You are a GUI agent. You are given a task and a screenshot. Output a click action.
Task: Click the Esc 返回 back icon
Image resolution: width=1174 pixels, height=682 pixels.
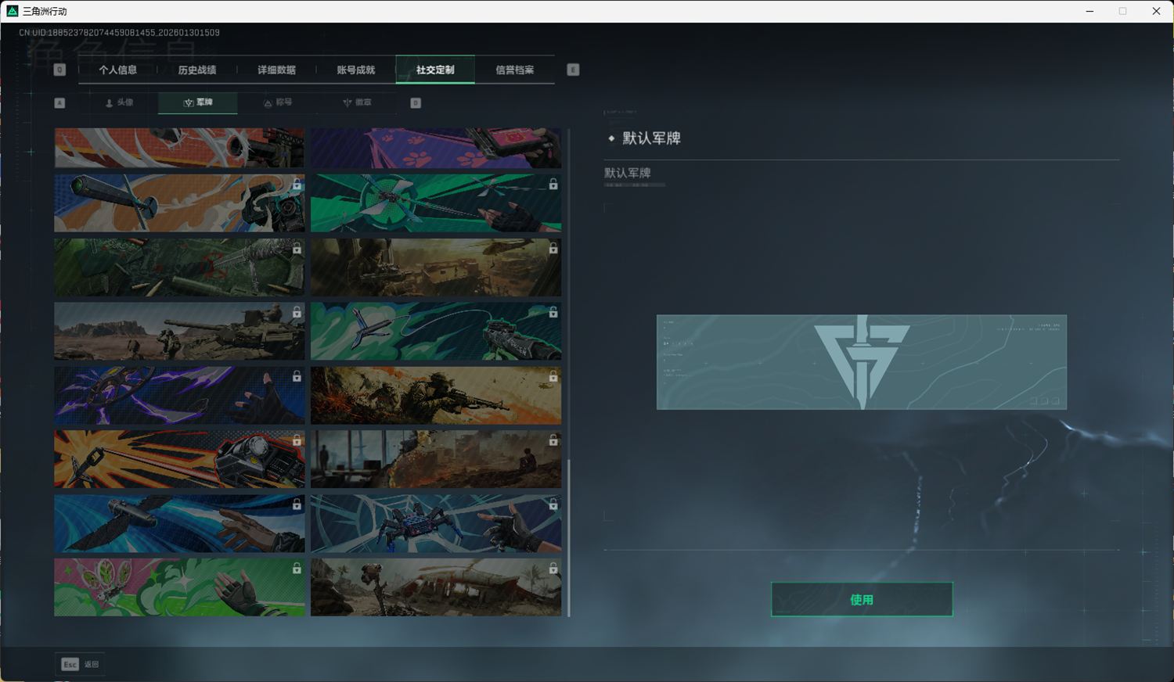click(x=70, y=664)
